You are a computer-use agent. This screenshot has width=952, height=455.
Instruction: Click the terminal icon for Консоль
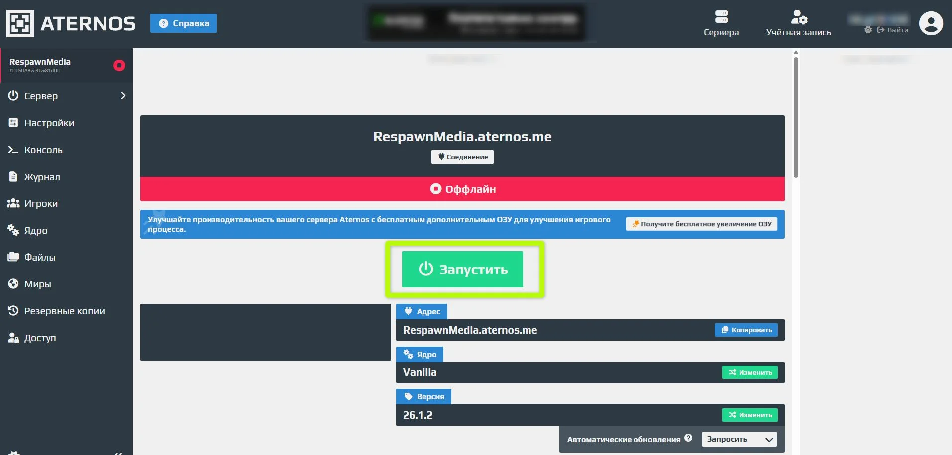pyautogui.click(x=13, y=150)
